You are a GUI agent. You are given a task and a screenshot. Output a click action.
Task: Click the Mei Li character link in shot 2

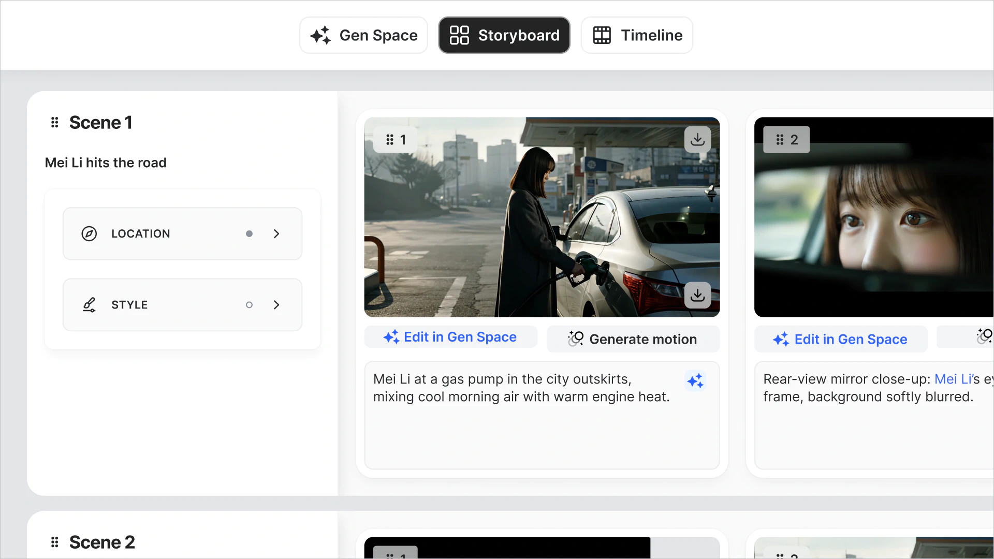953,379
